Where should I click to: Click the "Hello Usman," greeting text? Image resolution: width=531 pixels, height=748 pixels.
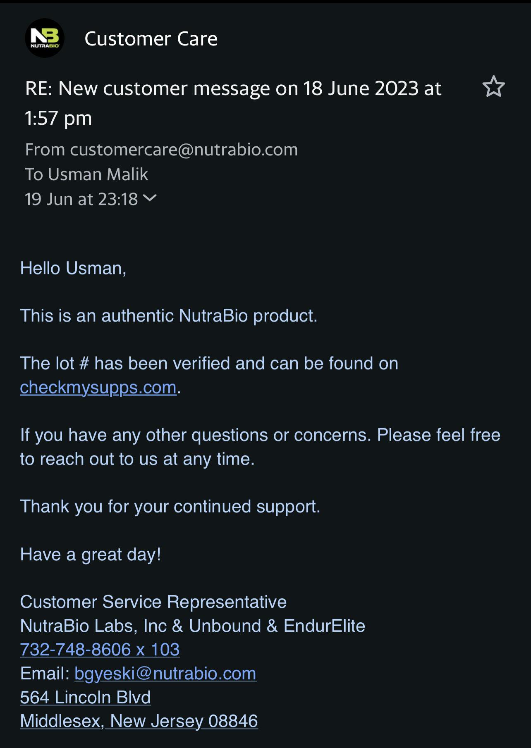73,268
